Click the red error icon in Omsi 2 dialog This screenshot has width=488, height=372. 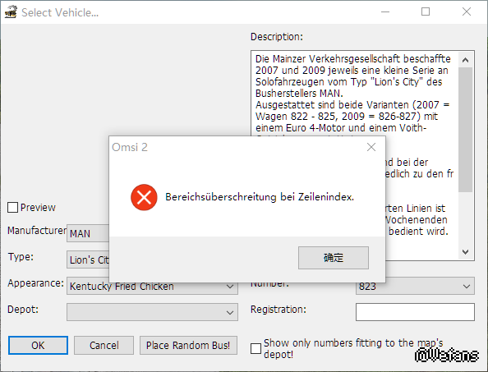(144, 197)
